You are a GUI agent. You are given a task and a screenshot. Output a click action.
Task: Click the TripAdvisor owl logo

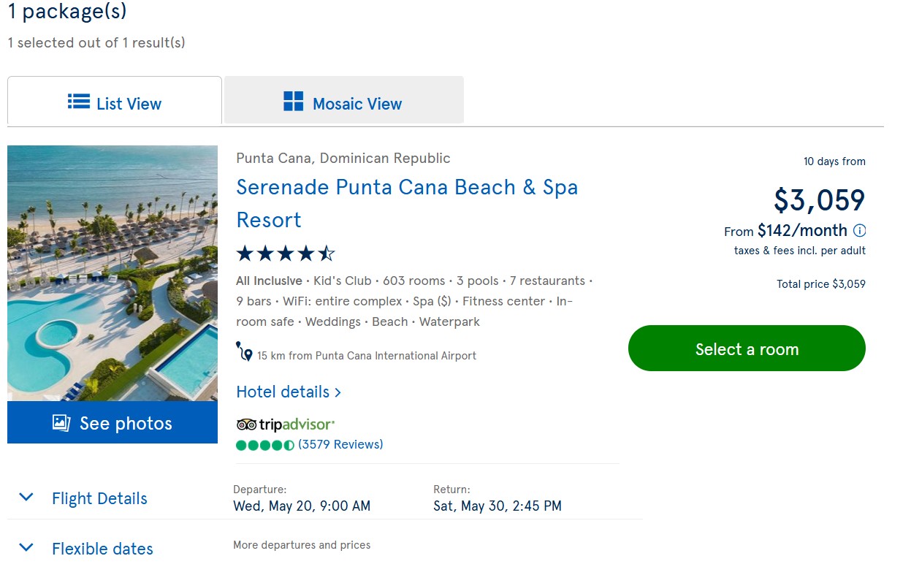pos(247,424)
